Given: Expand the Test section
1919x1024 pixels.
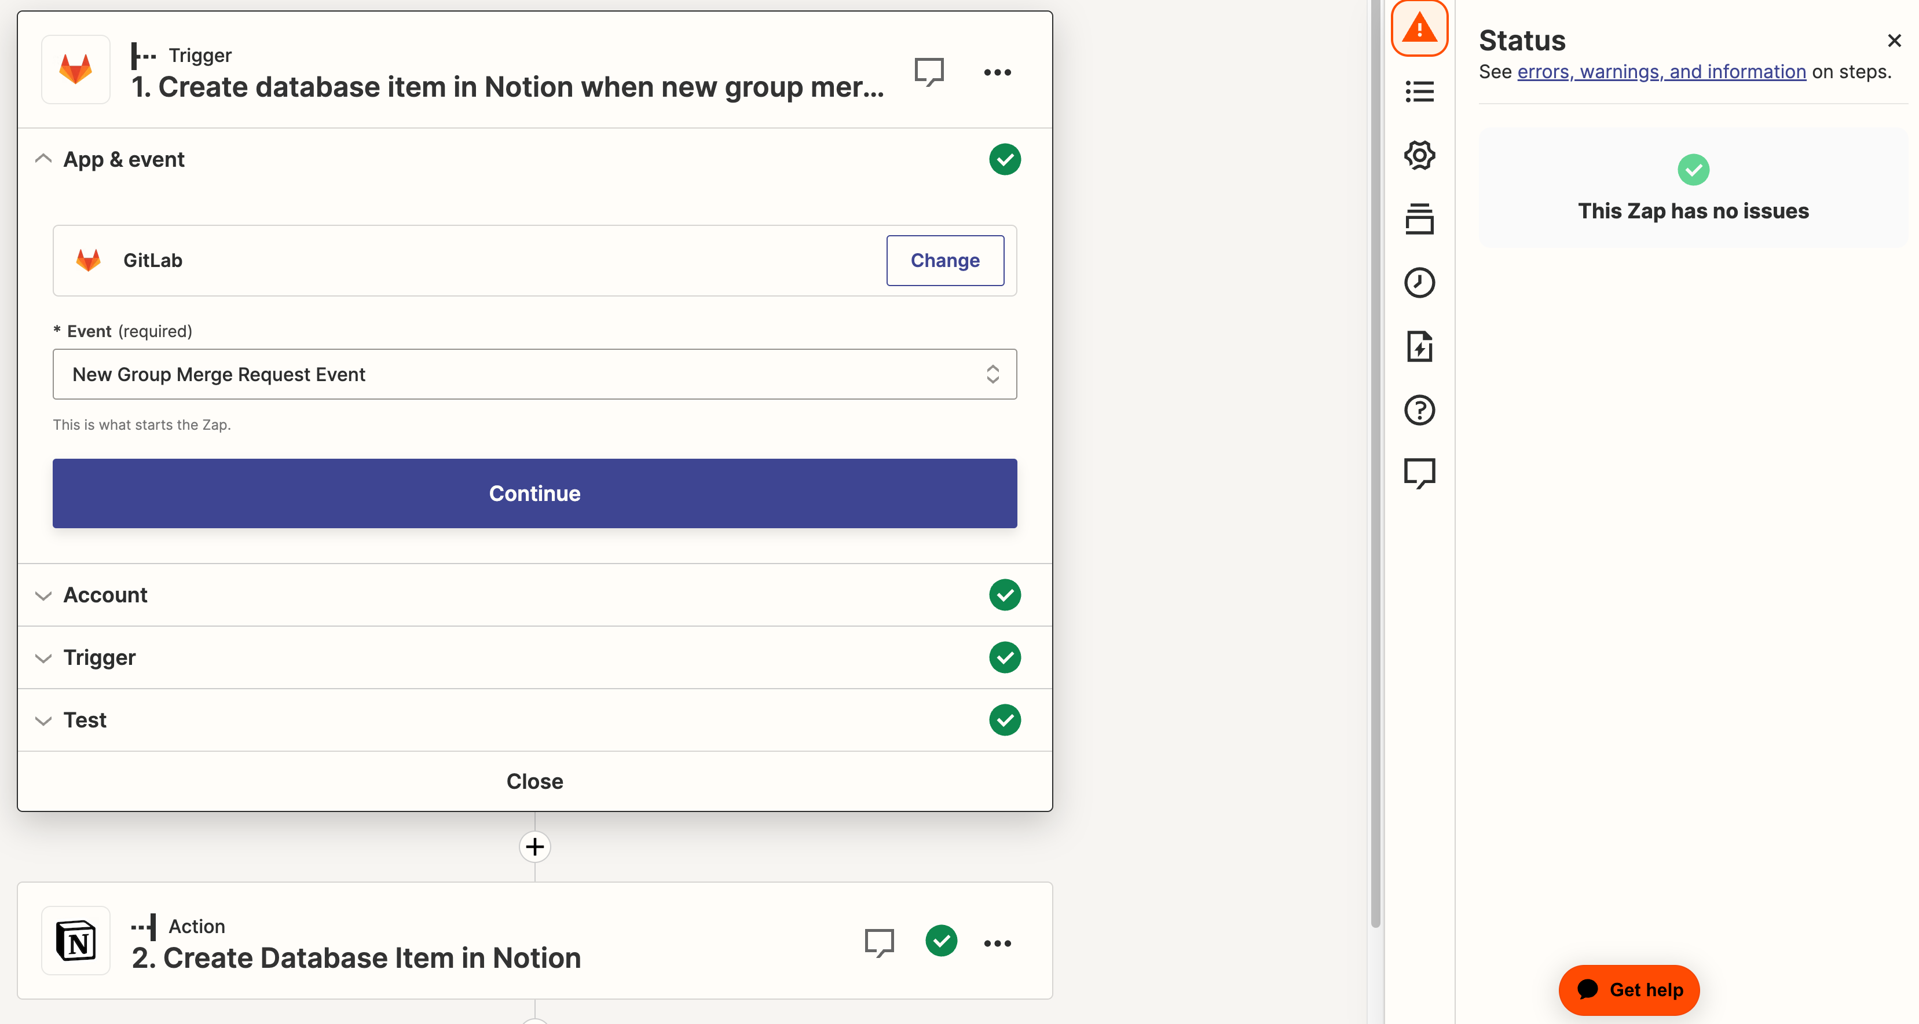Looking at the screenshot, I should point(43,721).
